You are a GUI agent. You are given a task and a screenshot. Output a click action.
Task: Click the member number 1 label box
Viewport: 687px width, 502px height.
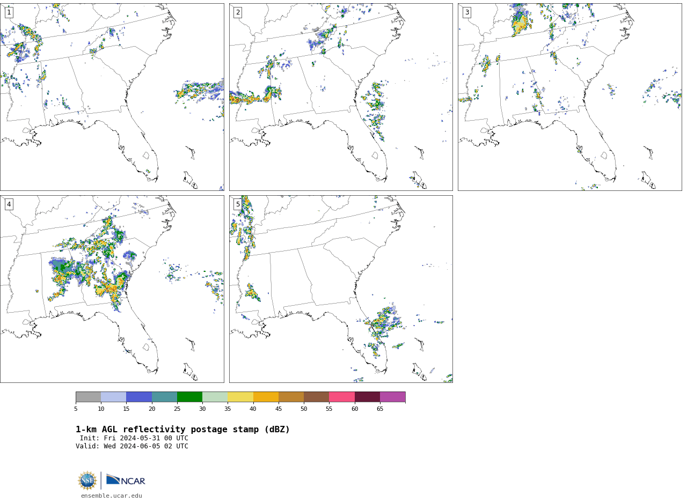9,12
